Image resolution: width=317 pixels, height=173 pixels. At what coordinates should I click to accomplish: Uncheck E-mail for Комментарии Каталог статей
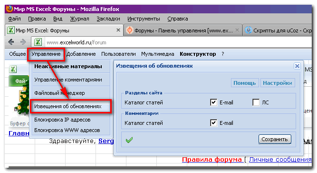pyautogui.click(x=213, y=122)
